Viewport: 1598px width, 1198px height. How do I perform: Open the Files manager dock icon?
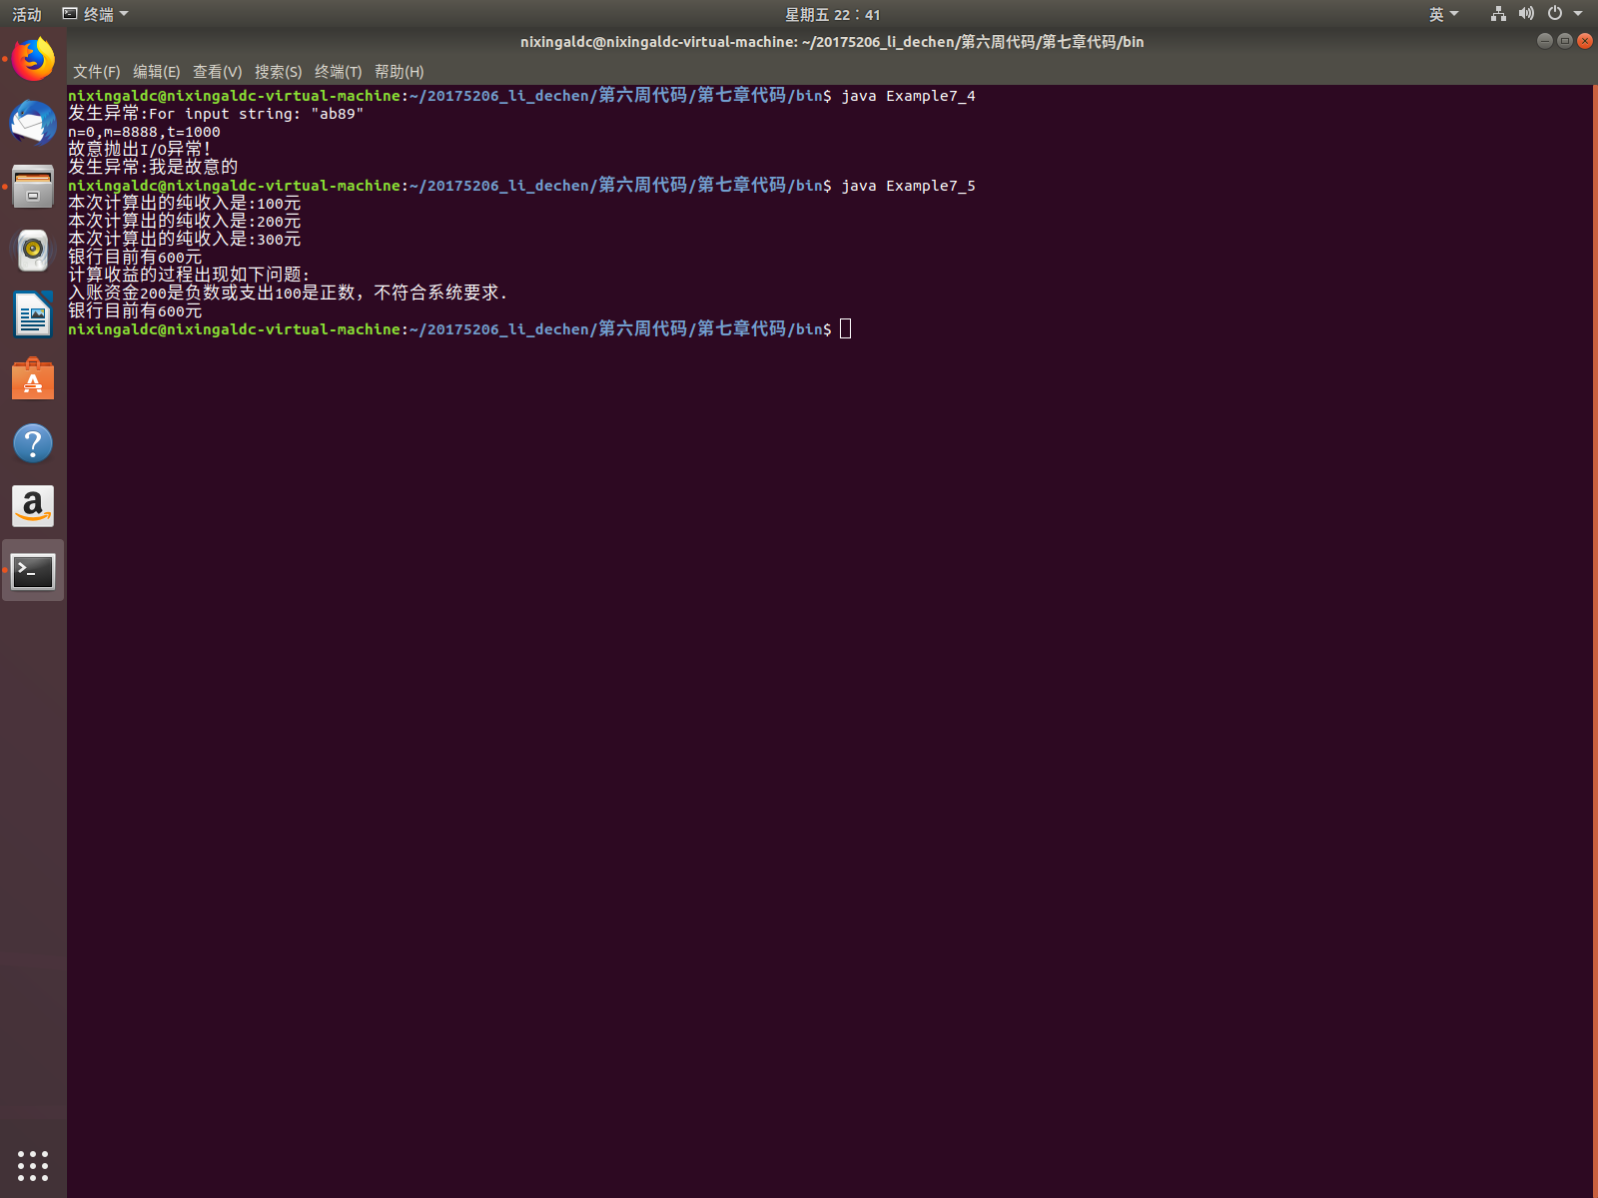[33, 187]
